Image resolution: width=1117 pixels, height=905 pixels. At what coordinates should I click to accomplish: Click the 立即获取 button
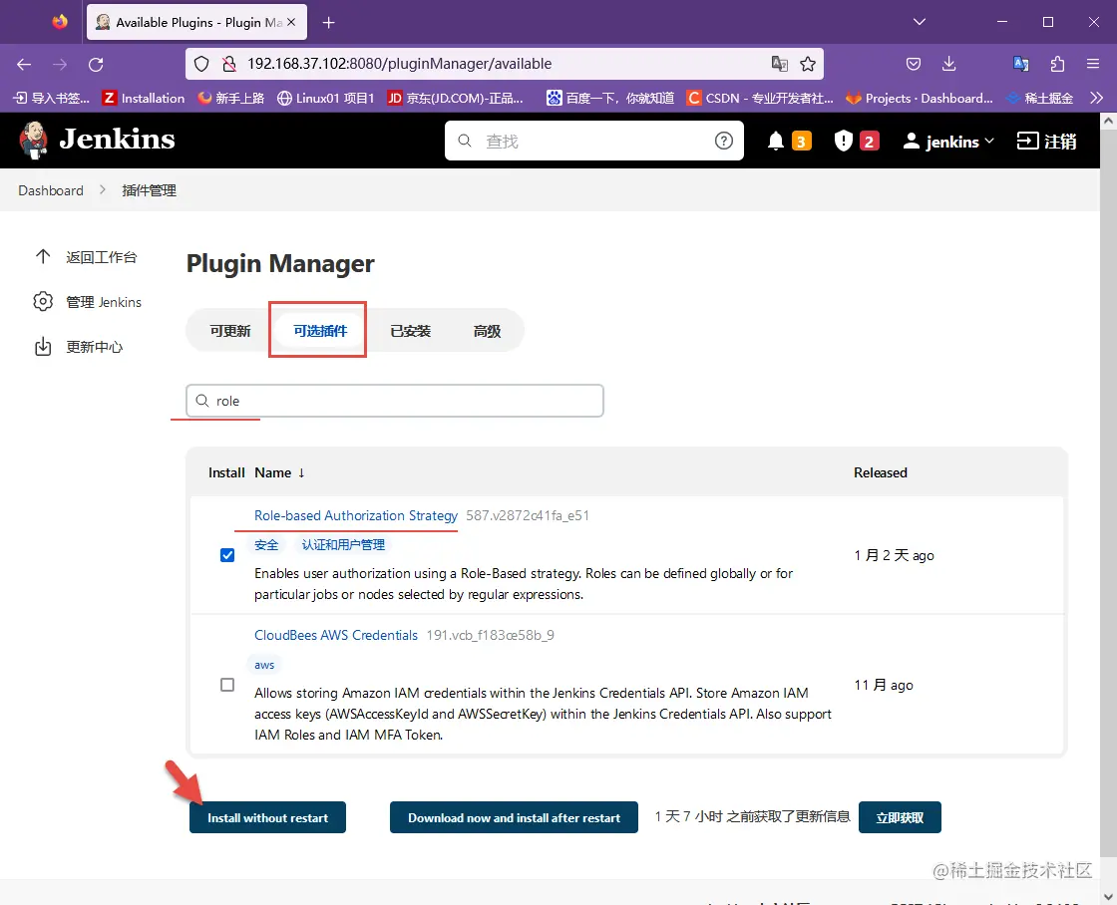[900, 817]
